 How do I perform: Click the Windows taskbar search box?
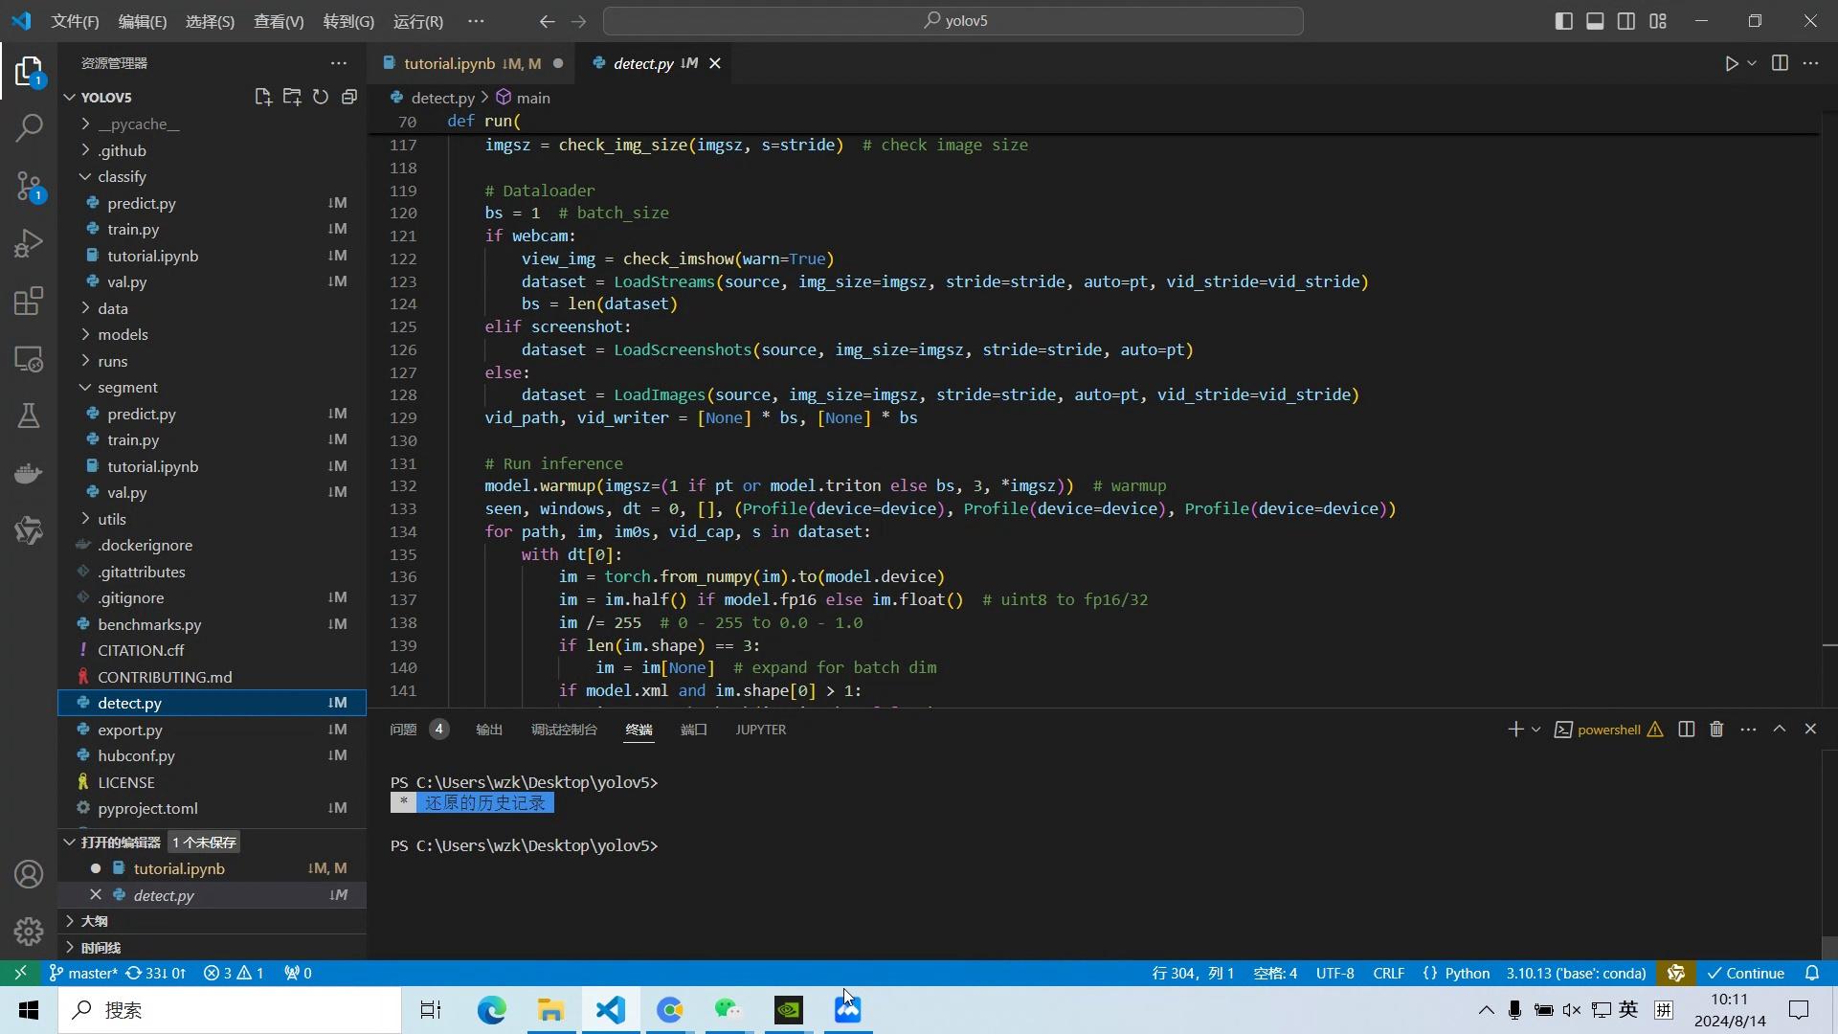pos(230,1010)
